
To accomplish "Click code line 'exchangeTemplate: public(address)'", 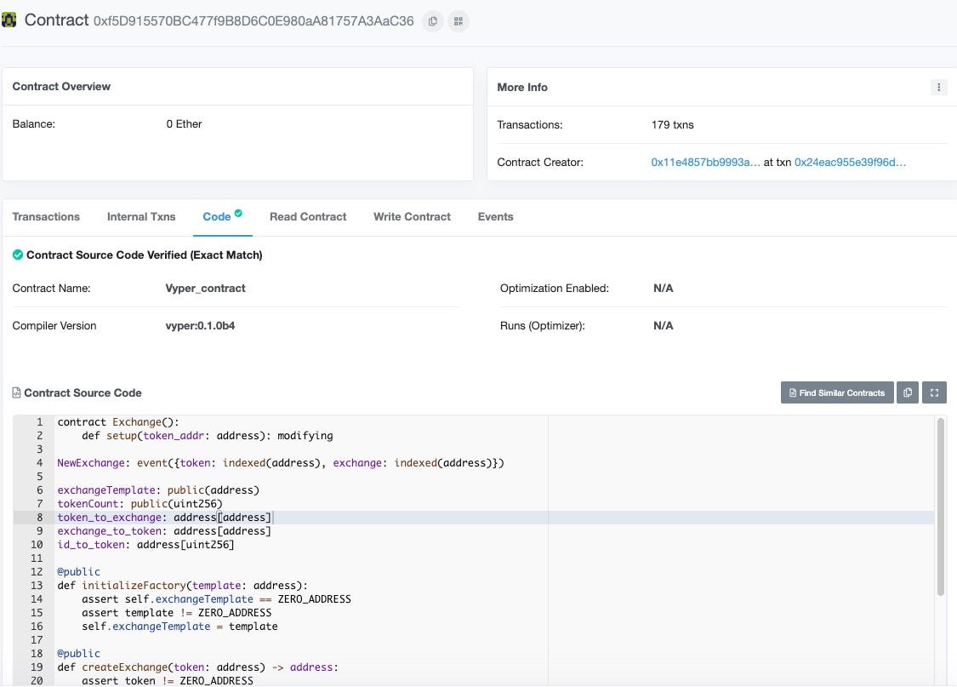I will tap(158, 490).
